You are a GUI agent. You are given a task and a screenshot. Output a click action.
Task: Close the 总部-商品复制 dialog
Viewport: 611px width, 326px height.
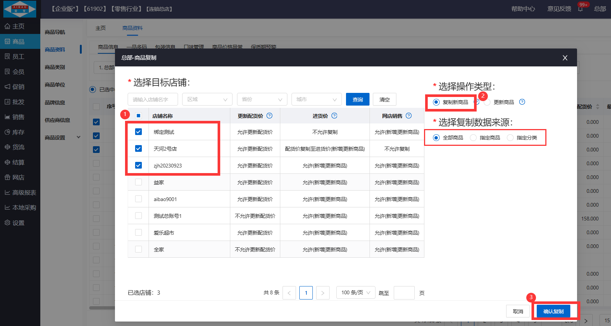pyautogui.click(x=565, y=58)
